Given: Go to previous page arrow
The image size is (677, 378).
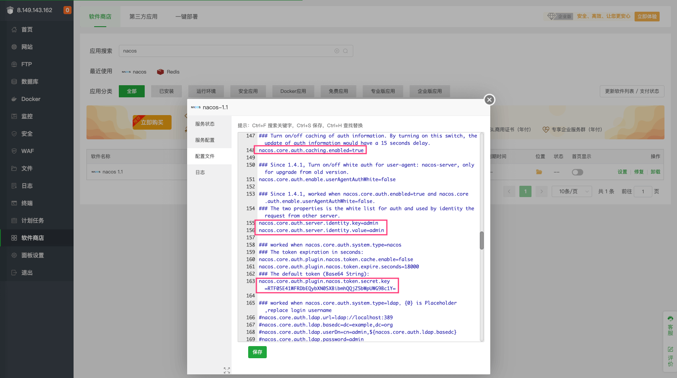Looking at the screenshot, I should [509, 191].
